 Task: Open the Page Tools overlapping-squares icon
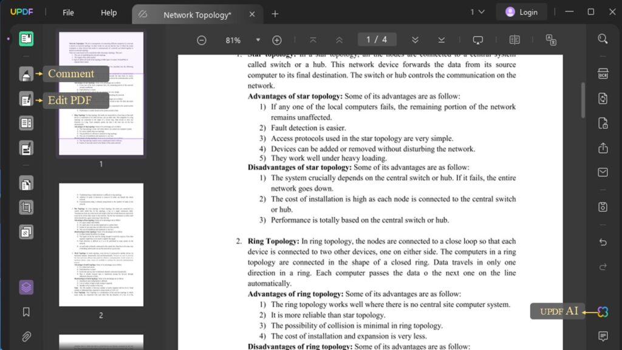click(26, 232)
